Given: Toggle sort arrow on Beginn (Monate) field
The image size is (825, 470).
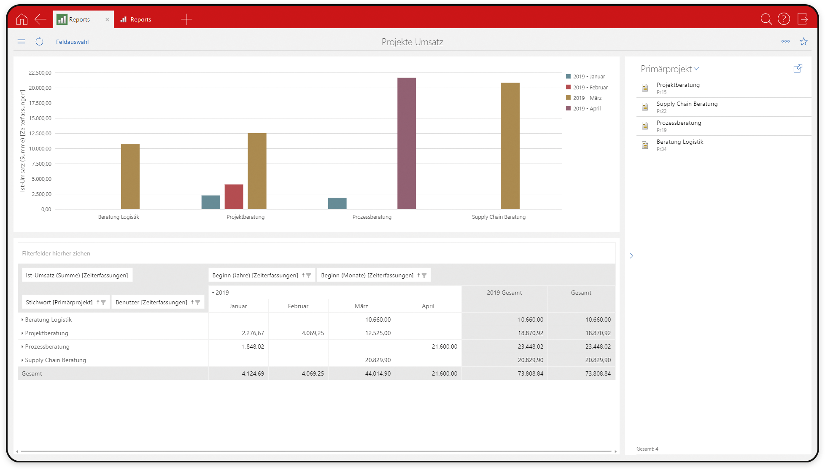Looking at the screenshot, I should (418, 275).
